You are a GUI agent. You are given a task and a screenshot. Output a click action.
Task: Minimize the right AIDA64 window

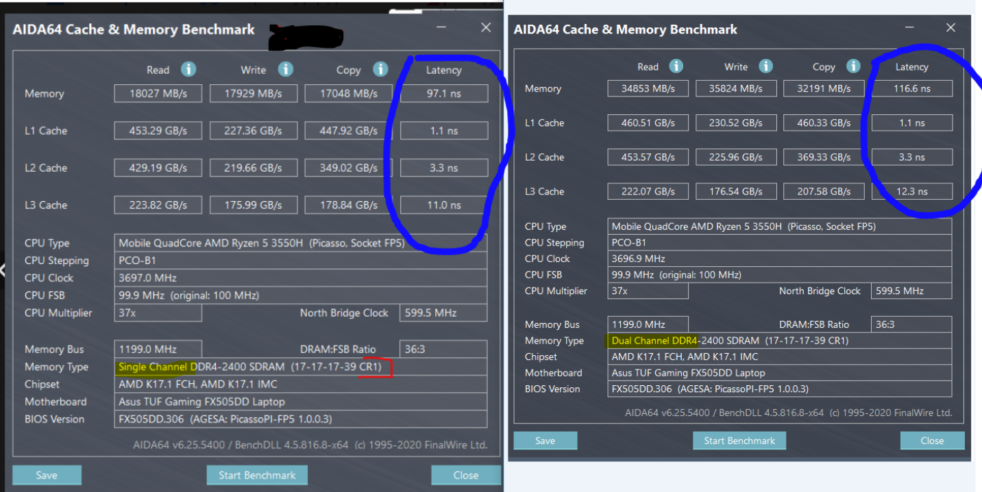pyautogui.click(x=909, y=27)
